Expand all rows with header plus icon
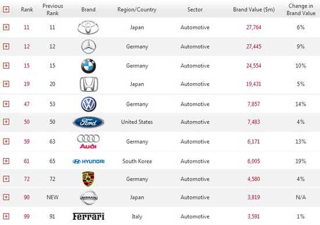Image resolution: width=320 pixels, height=225 pixels. click(x=6, y=9)
